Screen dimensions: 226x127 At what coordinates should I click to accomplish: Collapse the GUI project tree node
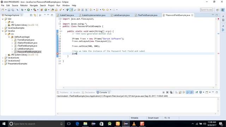click(x=3, y=19)
